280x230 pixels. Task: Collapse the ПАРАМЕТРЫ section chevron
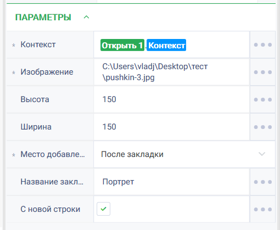(x=86, y=17)
